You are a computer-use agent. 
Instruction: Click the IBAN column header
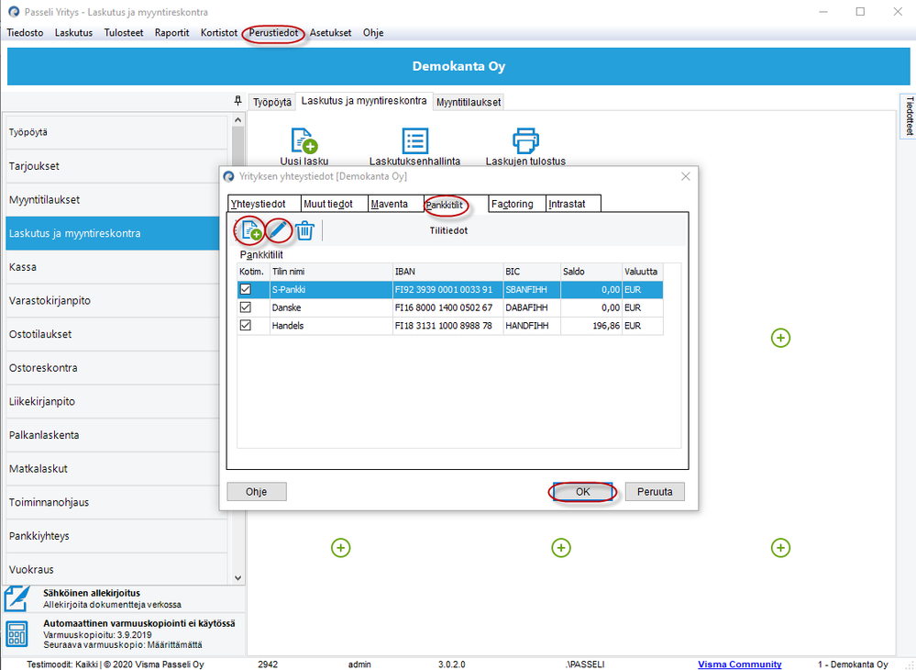click(447, 272)
